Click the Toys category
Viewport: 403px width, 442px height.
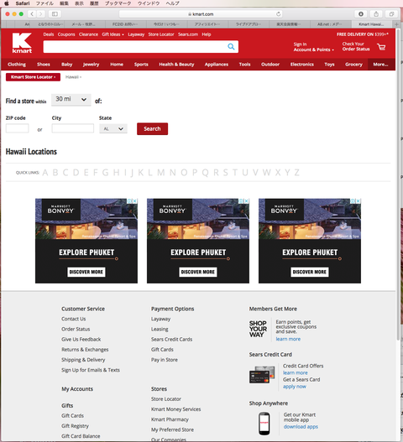click(329, 65)
